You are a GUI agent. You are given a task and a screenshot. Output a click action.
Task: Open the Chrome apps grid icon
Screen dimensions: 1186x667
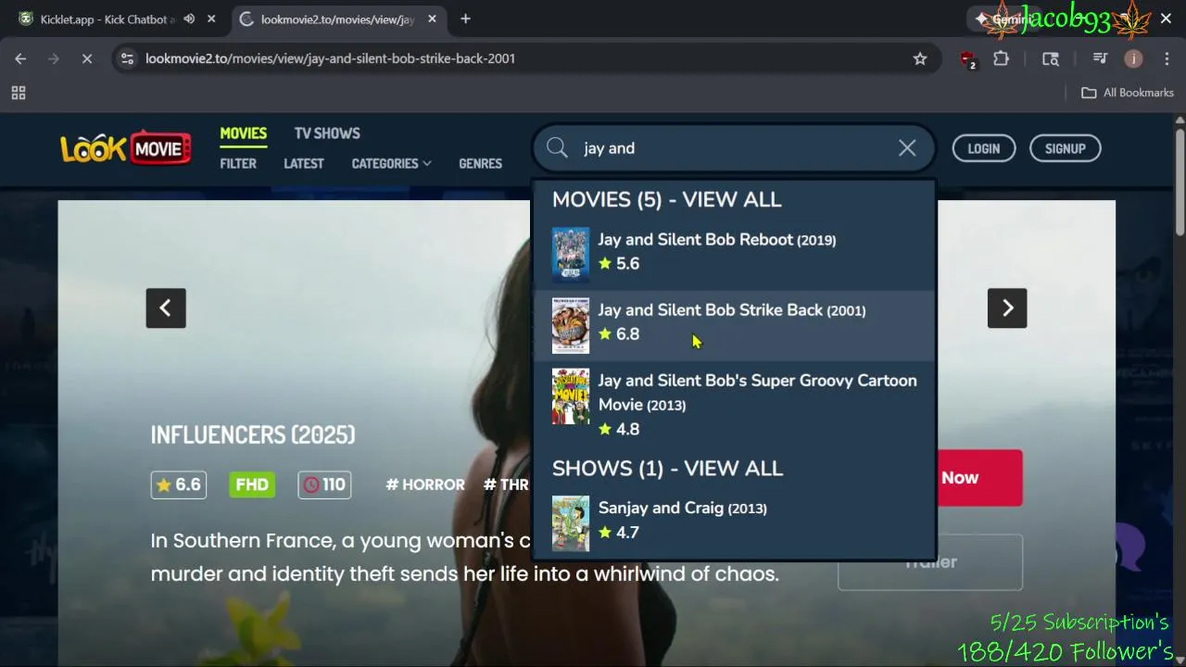(x=19, y=93)
